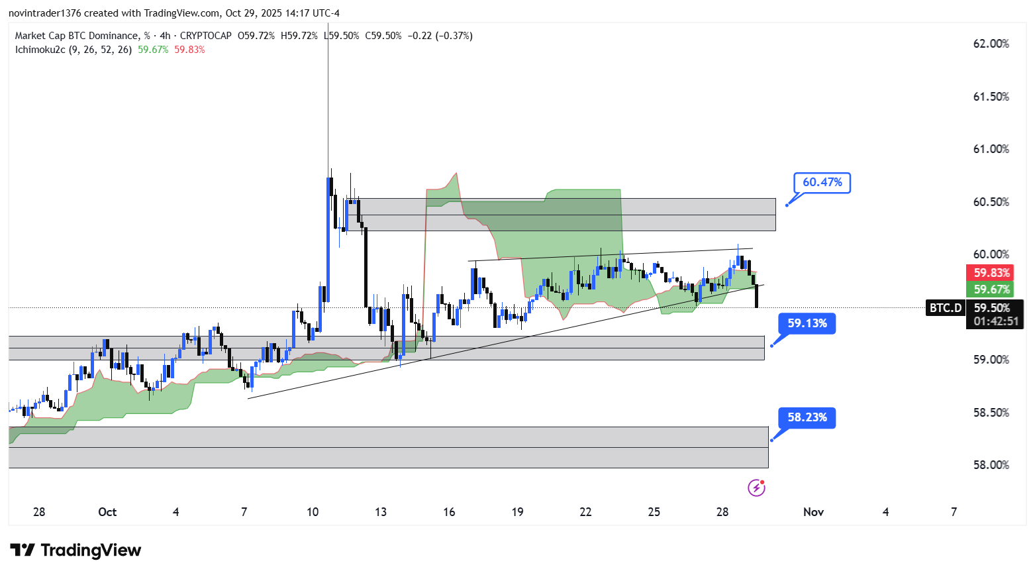Click the green 59.67% price axis label

991,289
